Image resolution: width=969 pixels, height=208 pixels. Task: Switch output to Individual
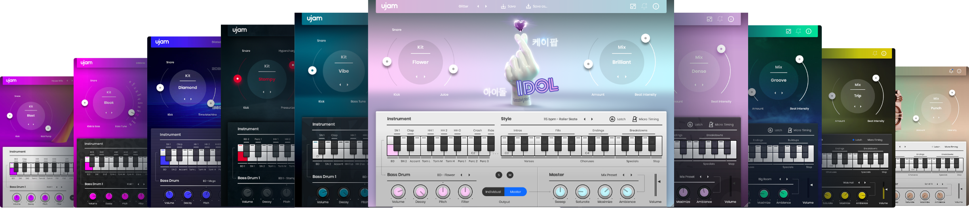pos(493,192)
